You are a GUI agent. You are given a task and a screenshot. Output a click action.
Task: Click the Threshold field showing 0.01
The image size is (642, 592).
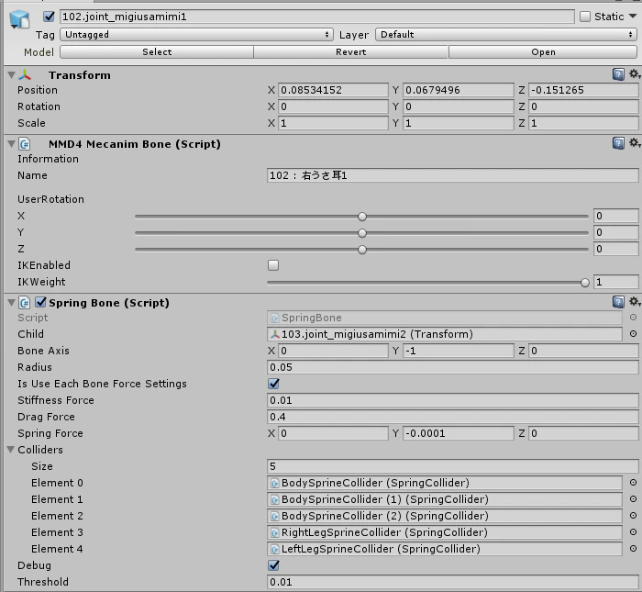point(453,582)
